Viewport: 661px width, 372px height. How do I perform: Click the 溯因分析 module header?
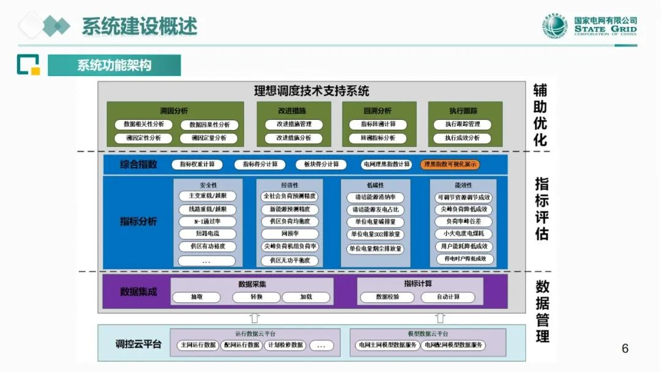click(174, 111)
